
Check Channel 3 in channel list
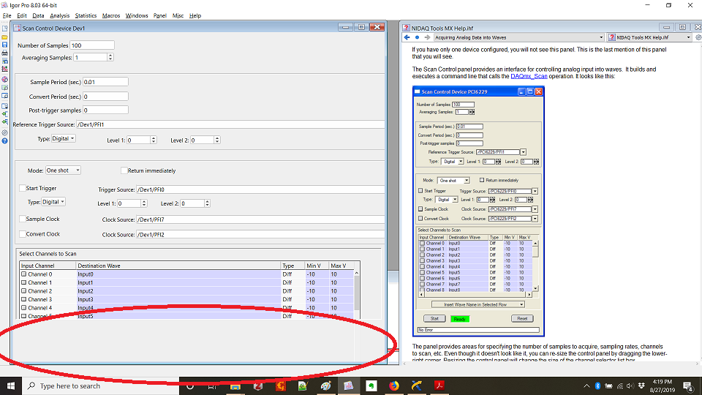(23, 299)
